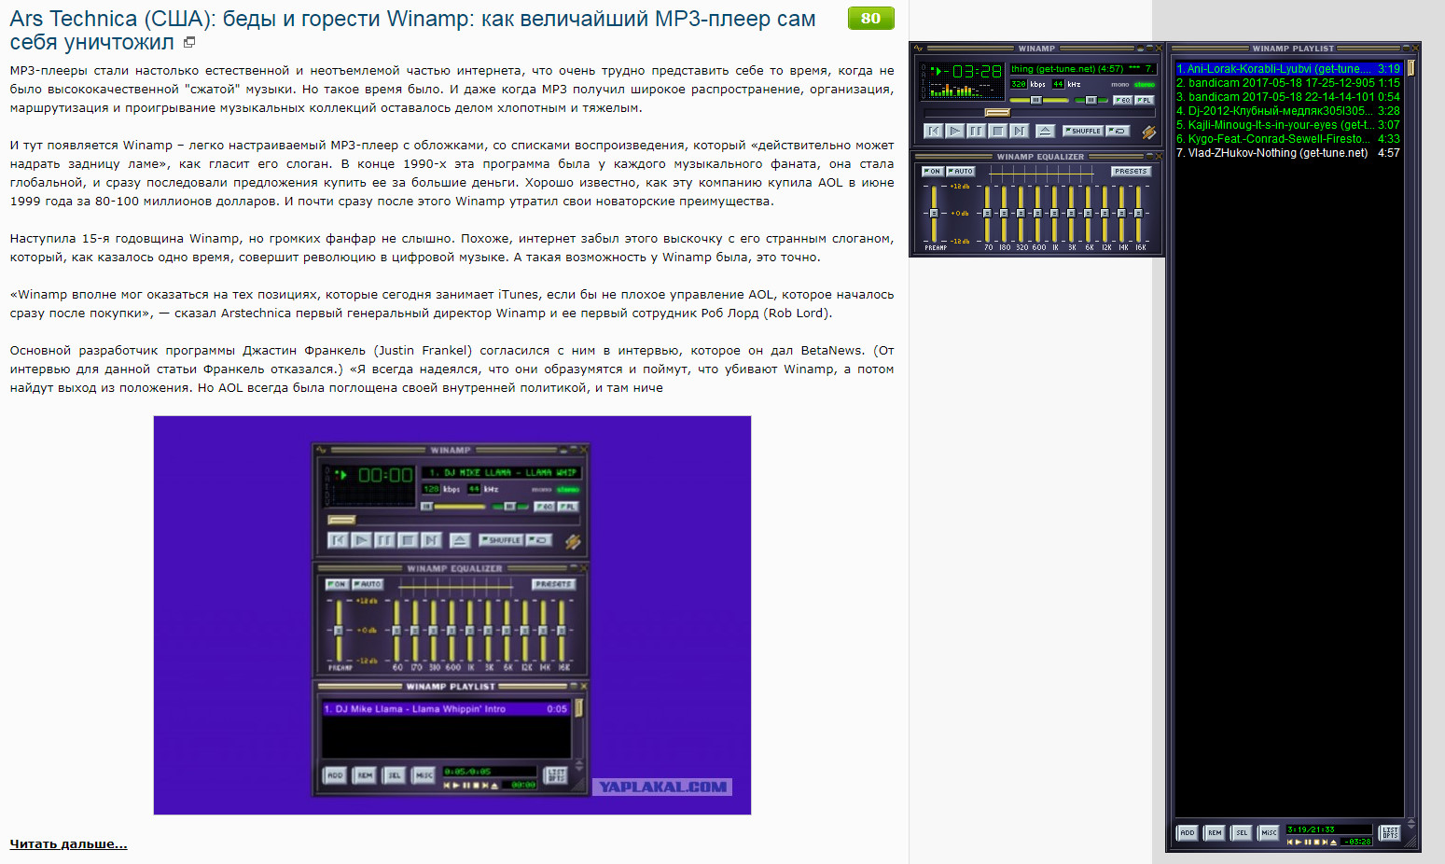This screenshot has width=1445, height=864.
Task: Skip to next track in main Winamp window
Action: coord(1019,132)
